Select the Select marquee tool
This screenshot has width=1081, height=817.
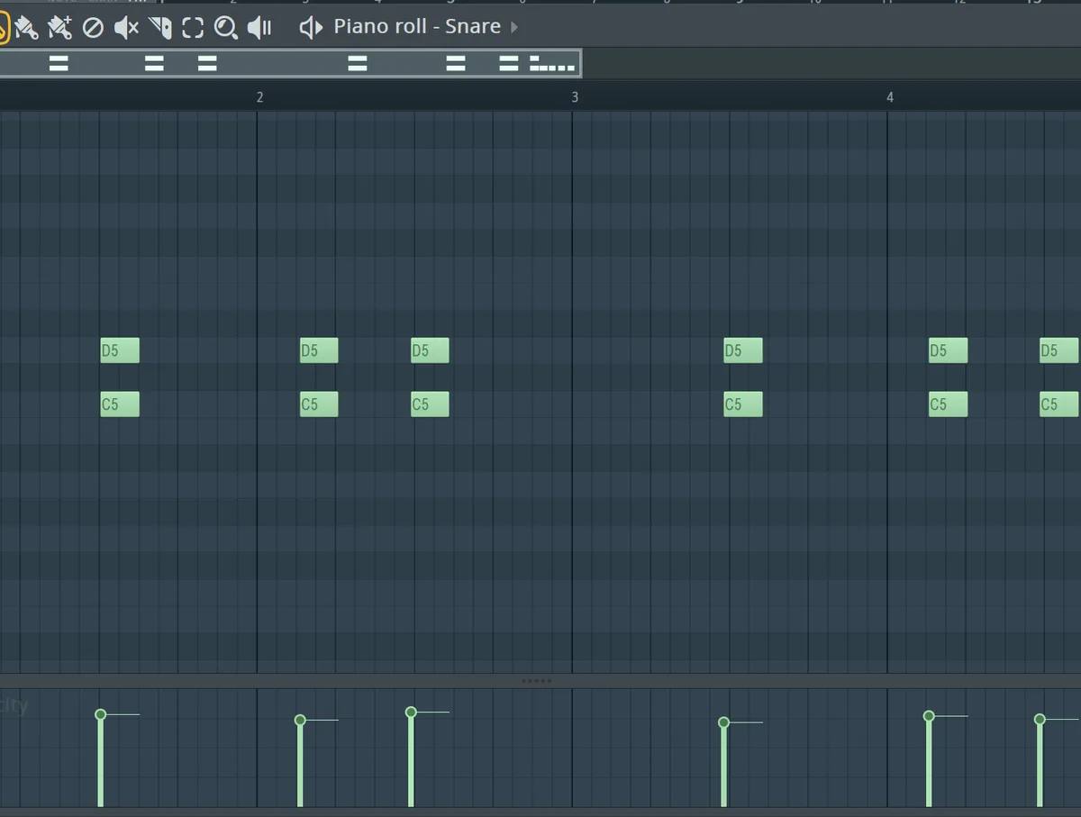tap(193, 28)
